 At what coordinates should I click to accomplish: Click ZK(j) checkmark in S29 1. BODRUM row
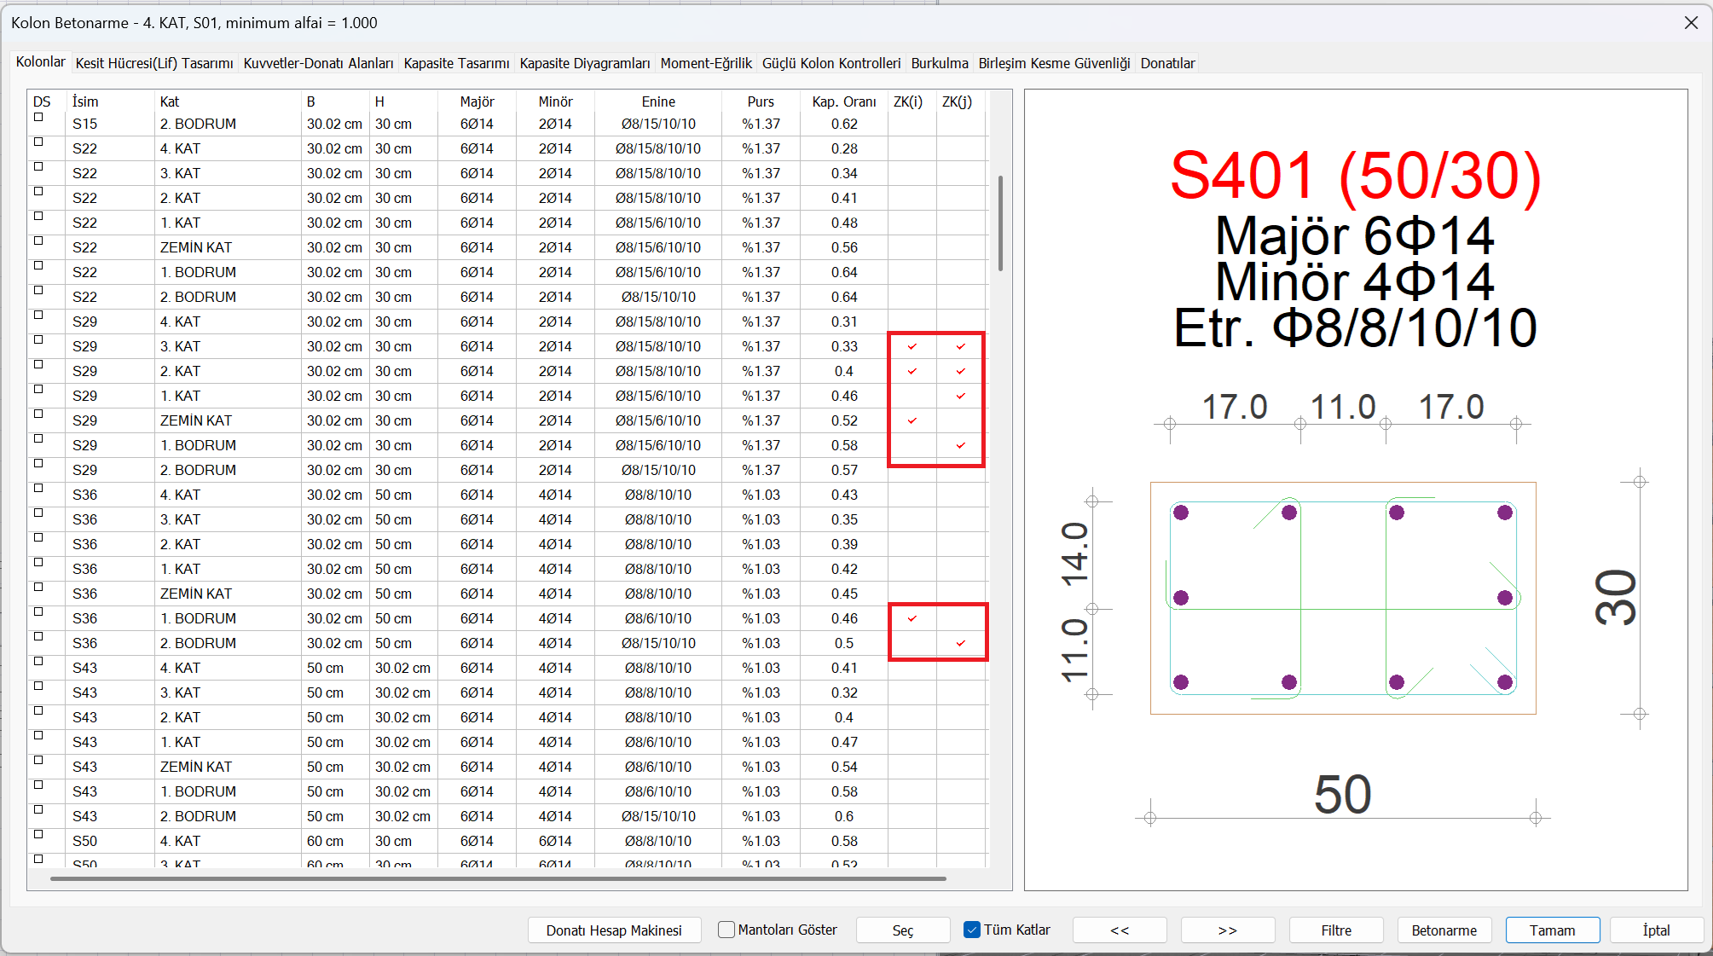[961, 445]
